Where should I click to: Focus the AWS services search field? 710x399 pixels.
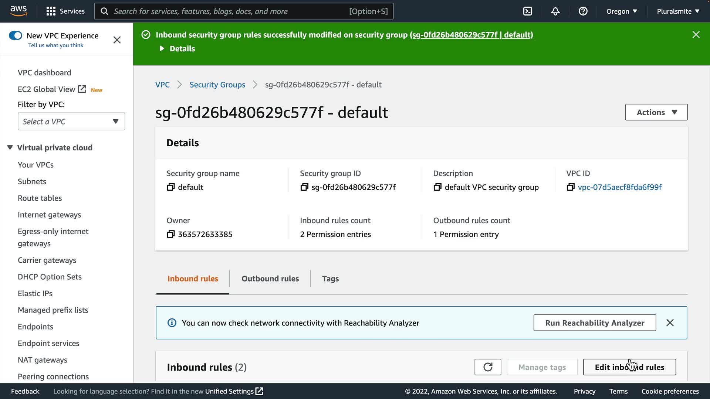229,11
